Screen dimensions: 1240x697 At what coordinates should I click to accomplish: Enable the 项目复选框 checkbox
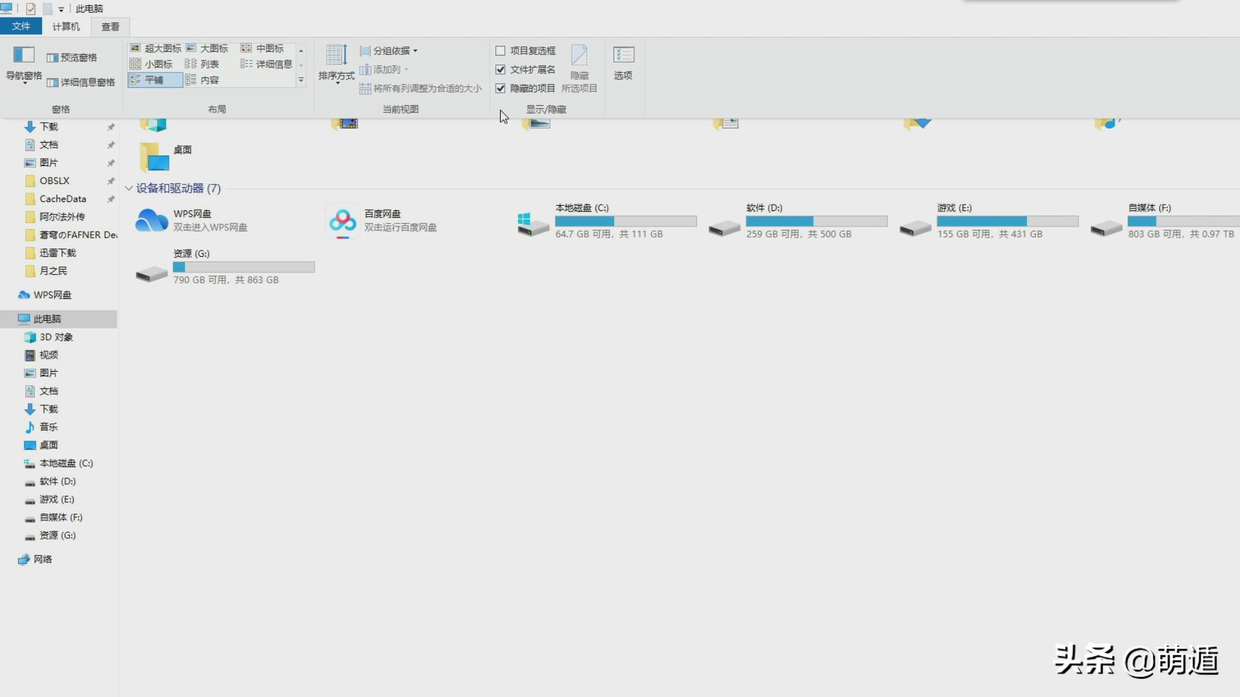[x=501, y=50]
